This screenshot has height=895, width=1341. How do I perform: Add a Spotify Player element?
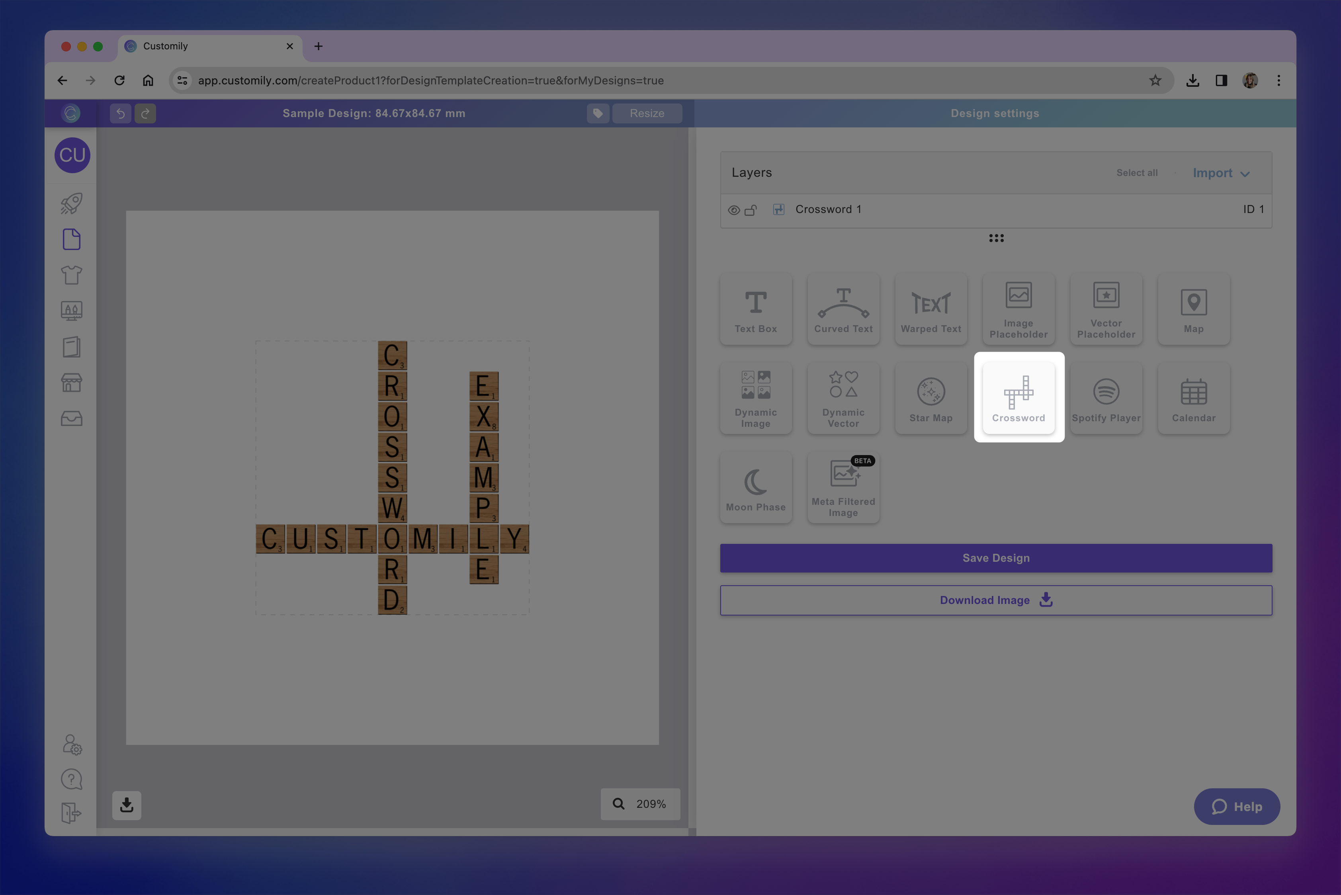click(x=1106, y=398)
